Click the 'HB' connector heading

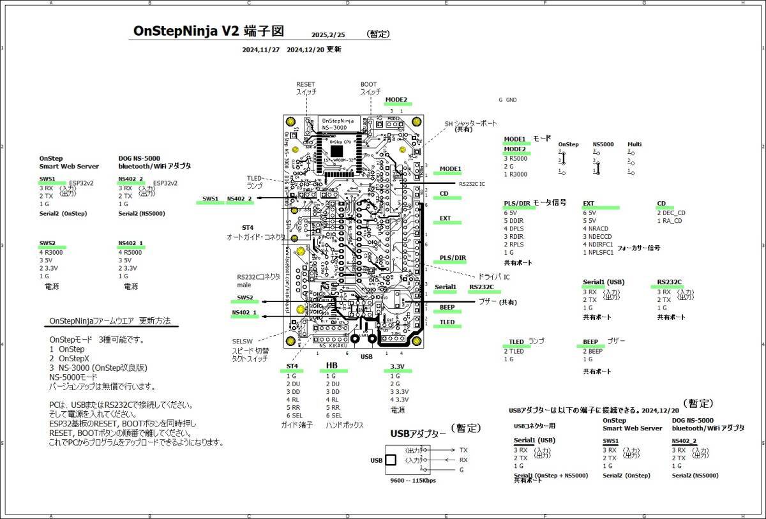332,365
